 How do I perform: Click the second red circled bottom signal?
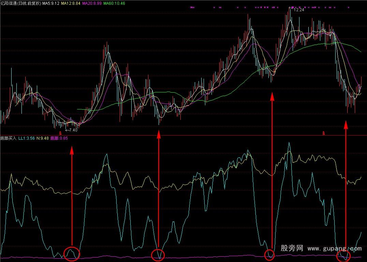tap(158, 255)
